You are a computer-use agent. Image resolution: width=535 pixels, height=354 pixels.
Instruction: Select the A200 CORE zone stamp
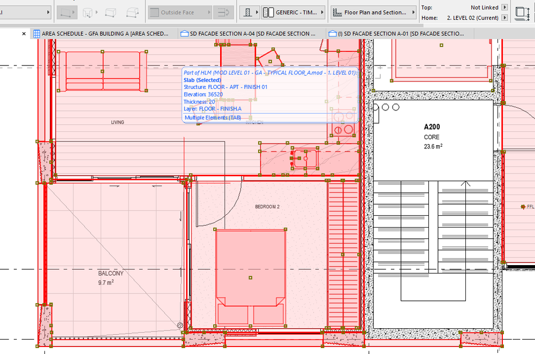pyautogui.click(x=432, y=137)
